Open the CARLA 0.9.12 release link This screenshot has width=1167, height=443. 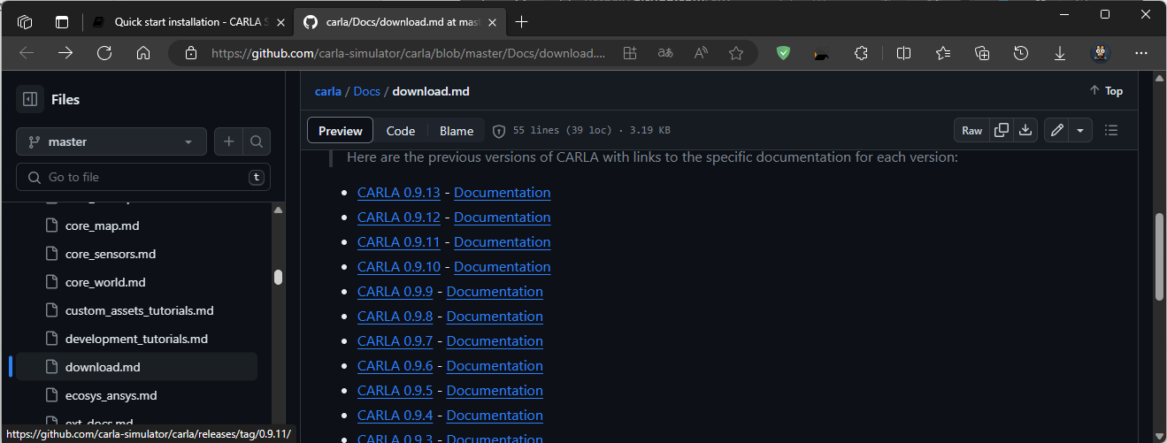[399, 218]
